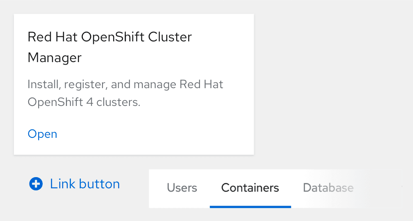
Task: Click the word "button" in Link button
Action: click(102, 184)
